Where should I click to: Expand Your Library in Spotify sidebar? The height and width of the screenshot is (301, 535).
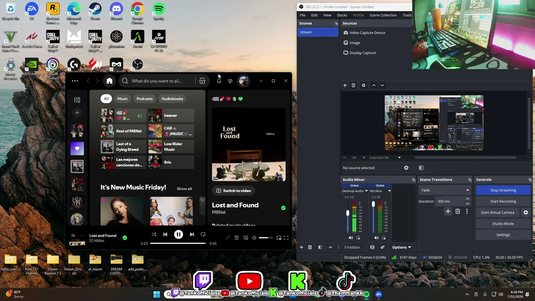tap(77, 99)
